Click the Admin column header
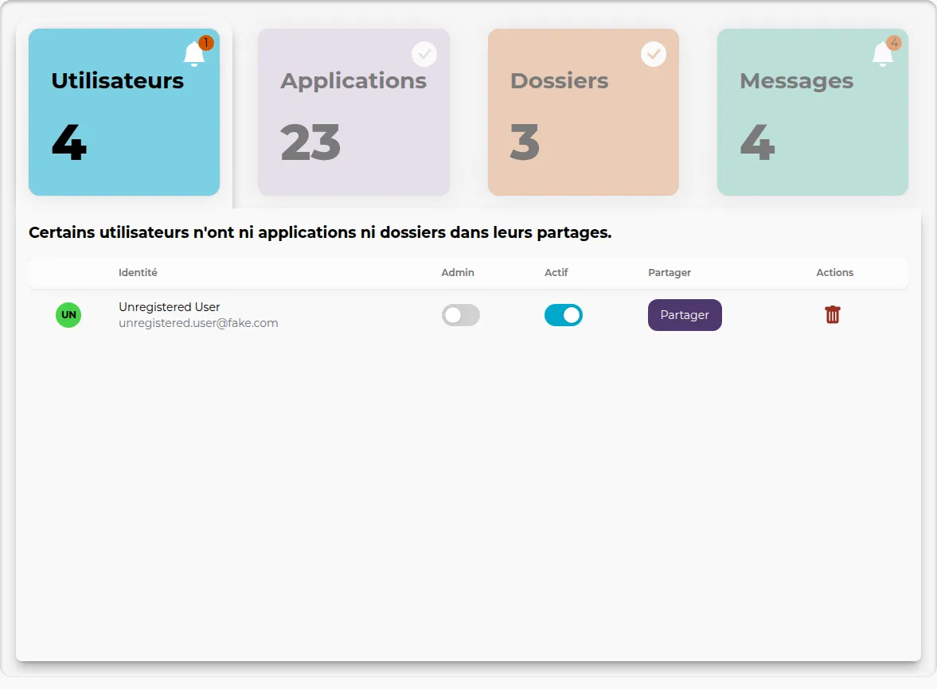The width and height of the screenshot is (937, 689). point(457,272)
